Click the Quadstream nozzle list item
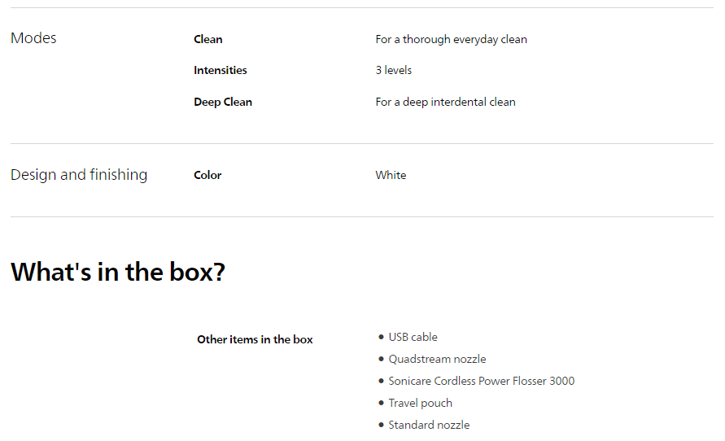The width and height of the screenshot is (725, 441). tap(437, 359)
